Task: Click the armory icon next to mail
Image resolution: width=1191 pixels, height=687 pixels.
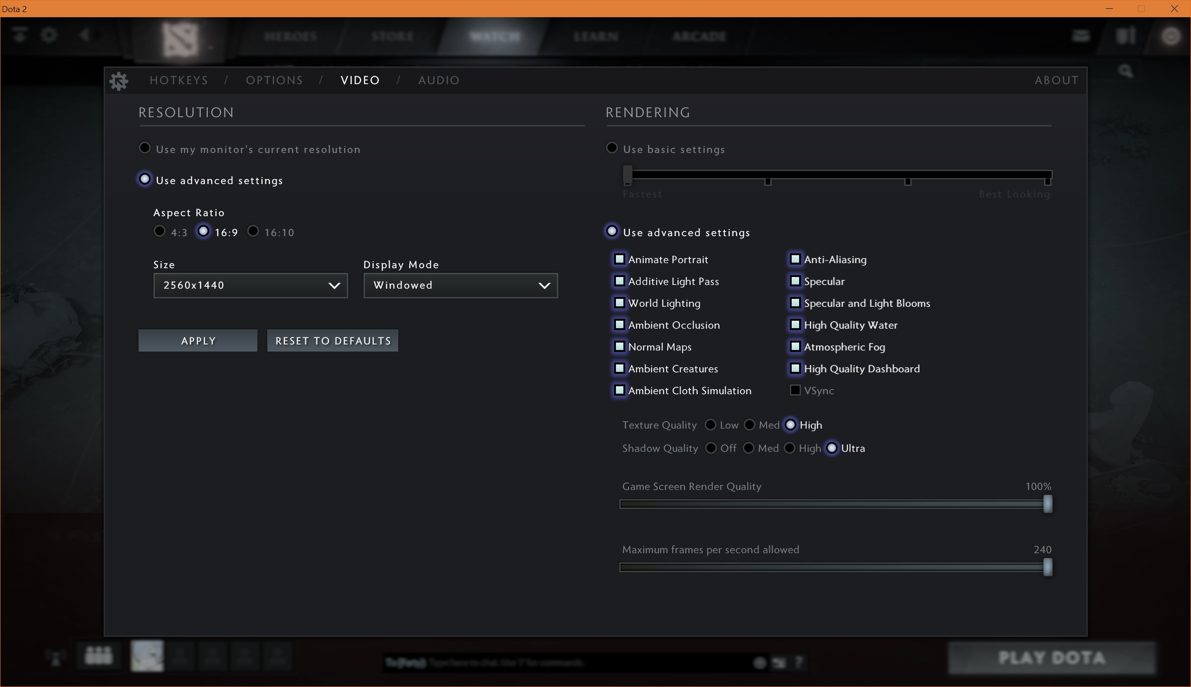Action: 1126,36
